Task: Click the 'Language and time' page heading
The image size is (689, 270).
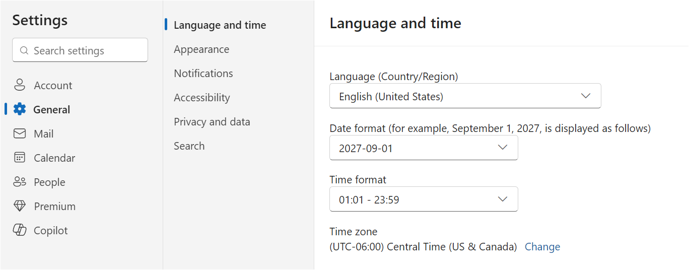Action: click(x=395, y=23)
